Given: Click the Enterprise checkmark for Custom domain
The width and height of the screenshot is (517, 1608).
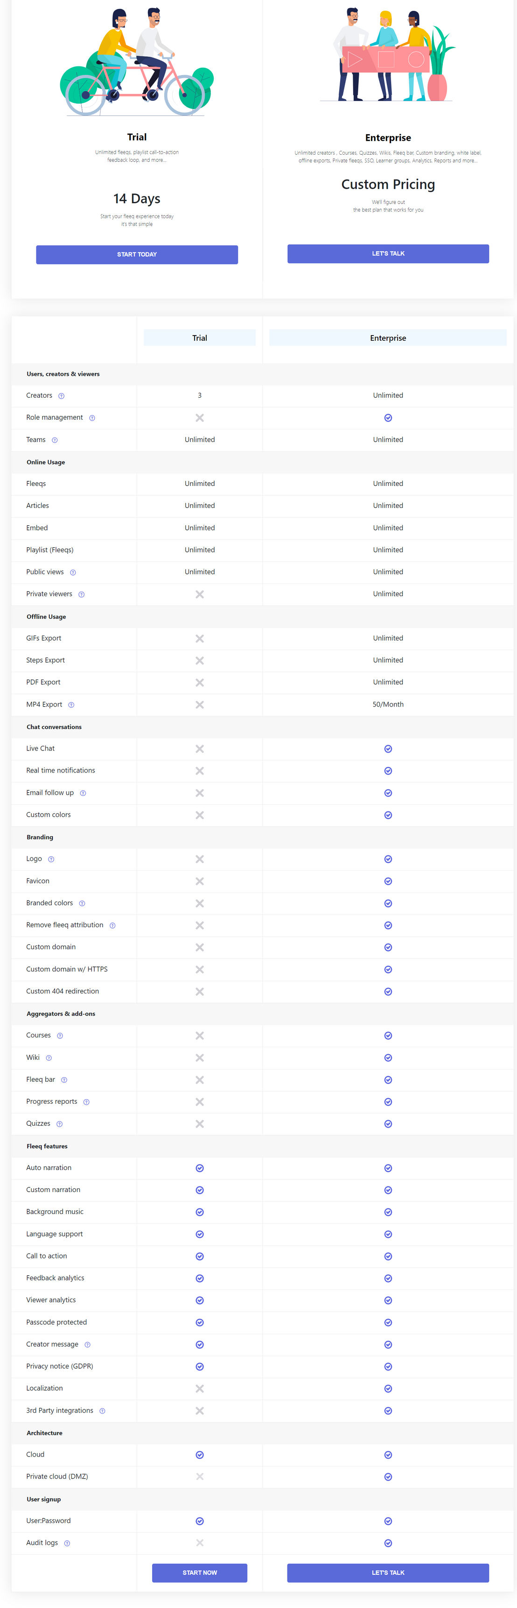Looking at the screenshot, I should click(x=388, y=947).
